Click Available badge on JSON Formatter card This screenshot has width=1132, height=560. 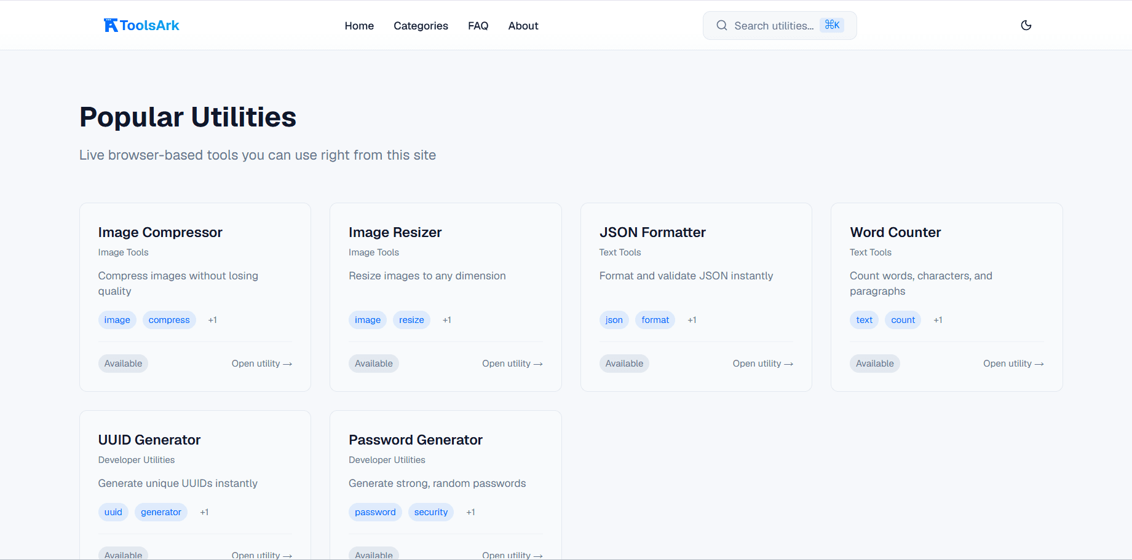pos(624,364)
